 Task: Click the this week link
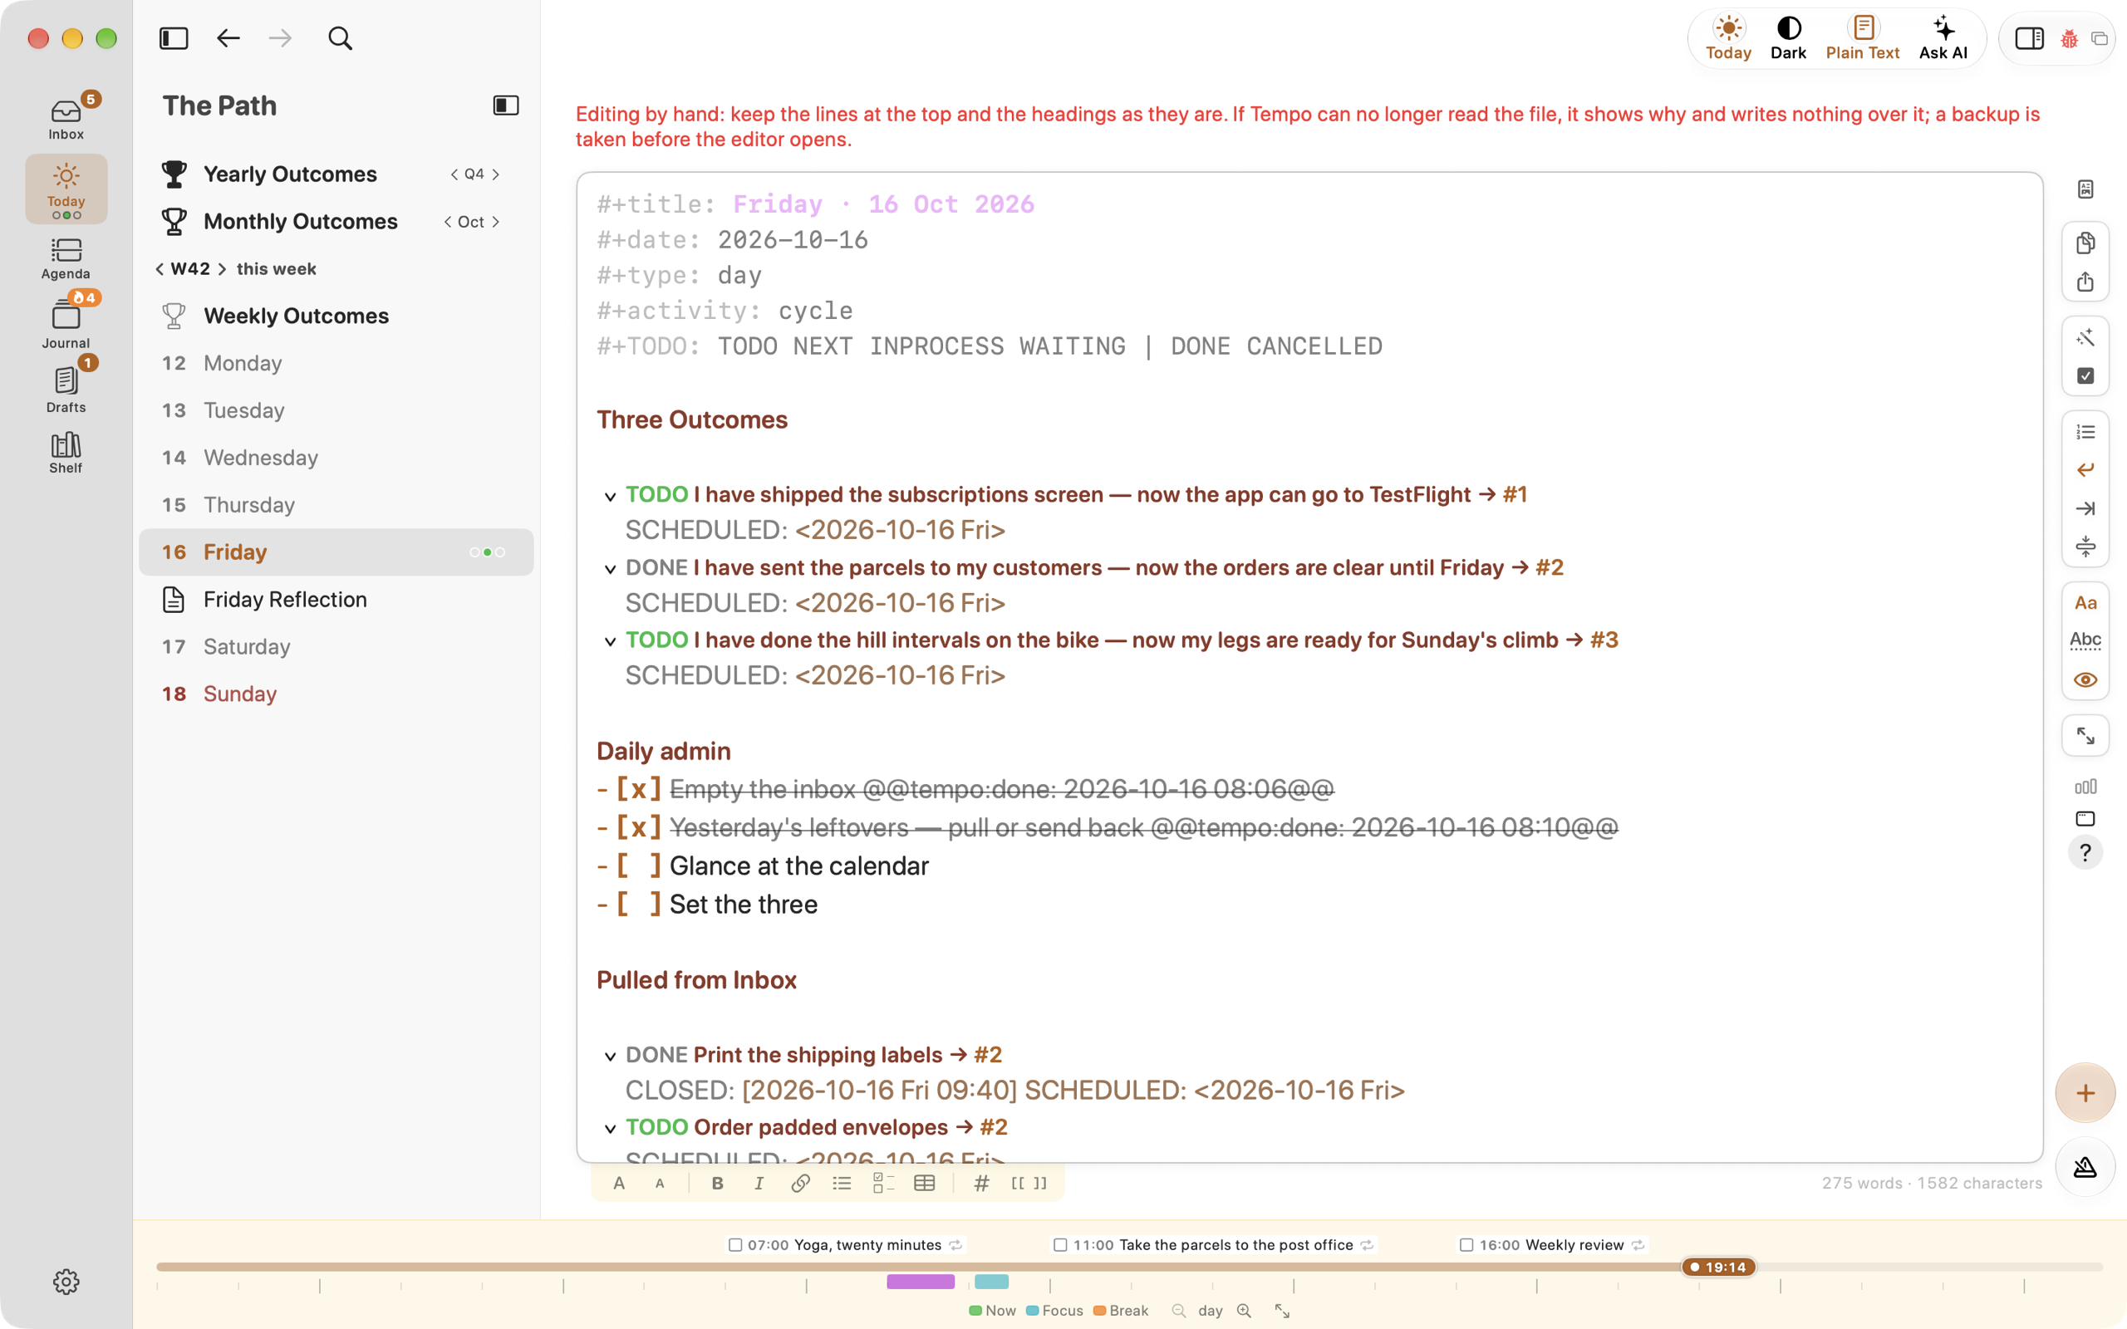tap(276, 269)
